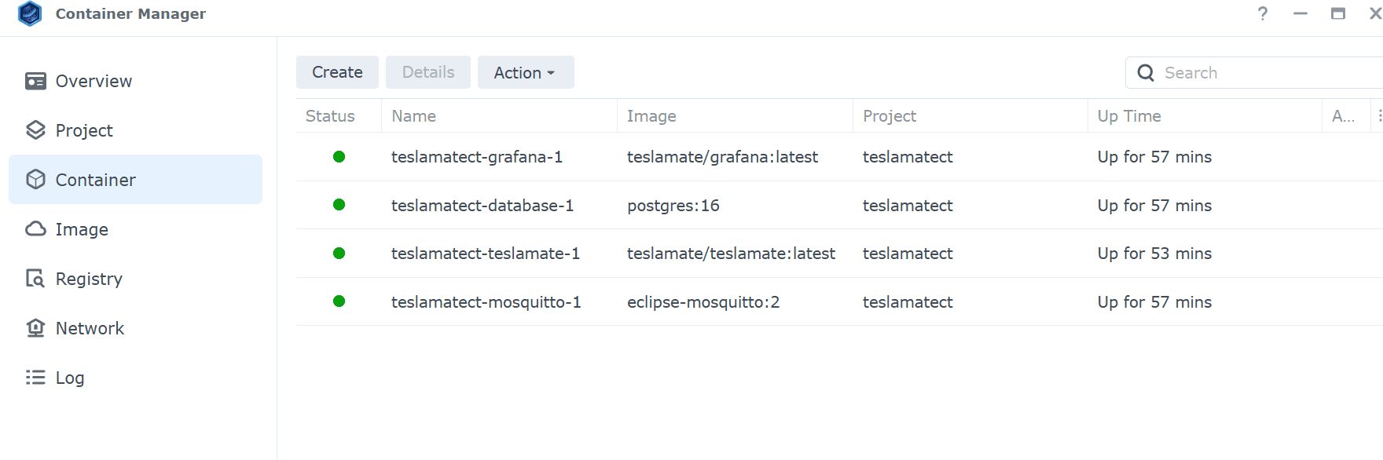Select the Container menu item
The width and height of the screenshot is (1383, 460).
[x=135, y=180]
